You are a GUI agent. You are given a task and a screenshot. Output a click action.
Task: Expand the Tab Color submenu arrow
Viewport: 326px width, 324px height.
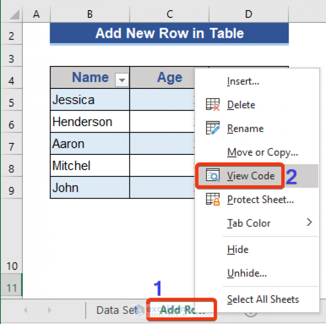click(309, 222)
